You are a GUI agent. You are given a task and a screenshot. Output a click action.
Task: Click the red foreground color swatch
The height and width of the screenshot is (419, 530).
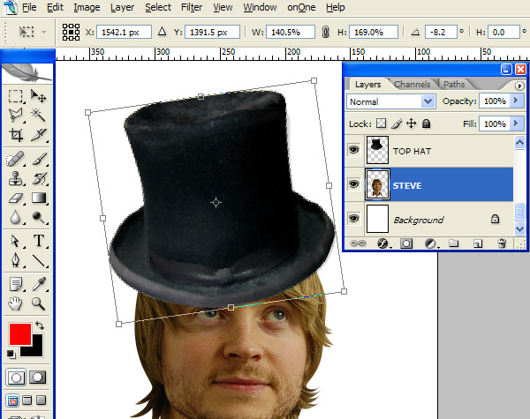(20, 334)
